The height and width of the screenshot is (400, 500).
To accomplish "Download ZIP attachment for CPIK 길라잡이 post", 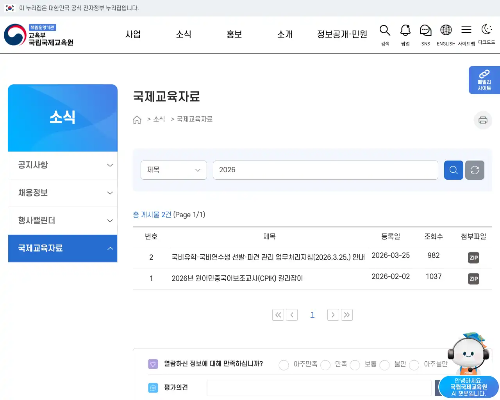I will pos(473,279).
